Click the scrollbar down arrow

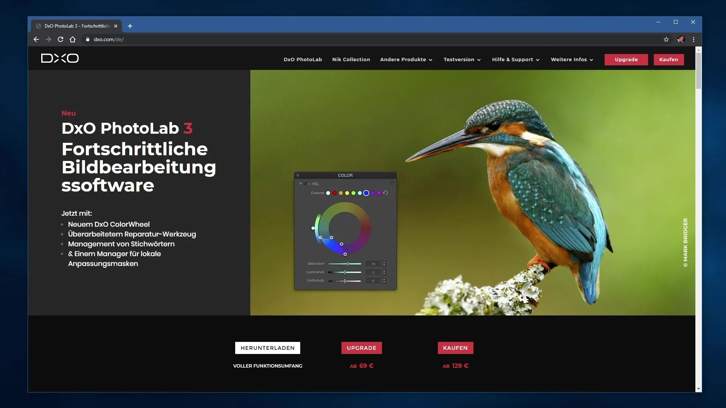(698, 388)
